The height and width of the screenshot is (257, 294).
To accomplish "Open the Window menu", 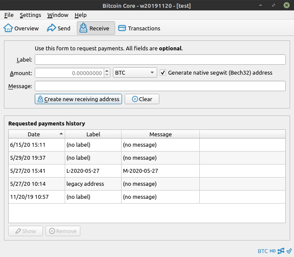I will [58, 15].
